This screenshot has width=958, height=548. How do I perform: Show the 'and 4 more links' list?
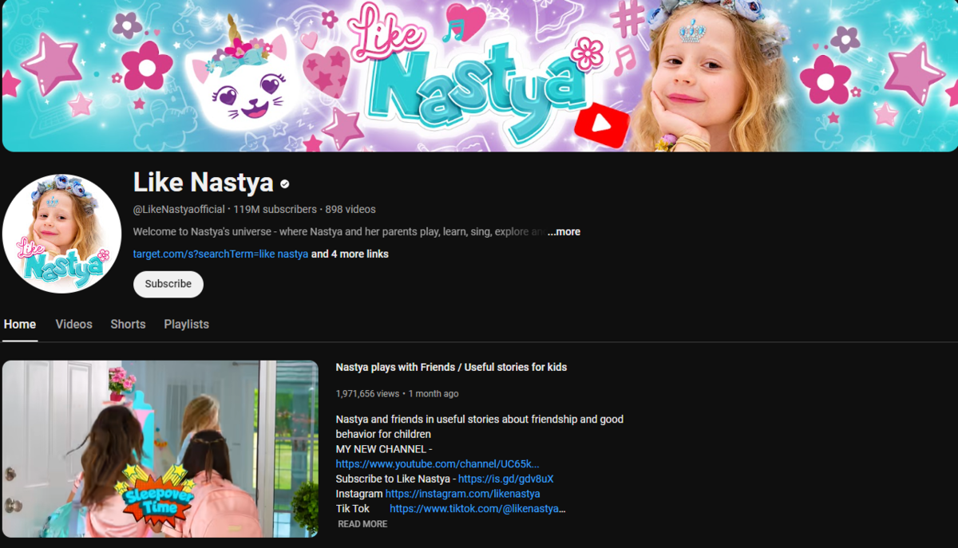click(x=350, y=254)
